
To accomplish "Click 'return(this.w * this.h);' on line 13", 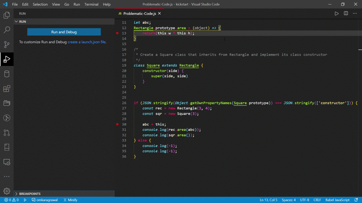I will click(x=168, y=33).
